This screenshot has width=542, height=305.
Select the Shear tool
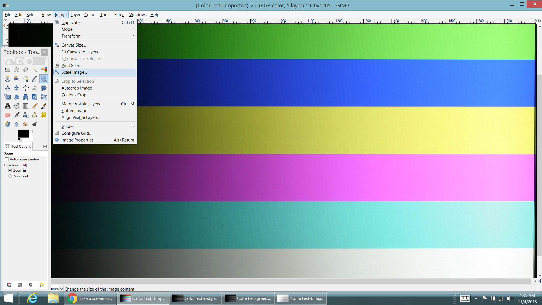(x=17, y=97)
